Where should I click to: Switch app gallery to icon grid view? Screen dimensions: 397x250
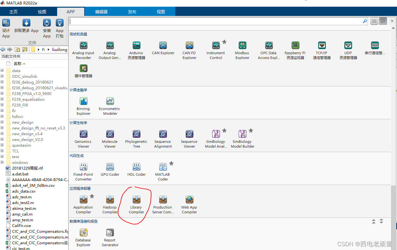coord(383,21)
